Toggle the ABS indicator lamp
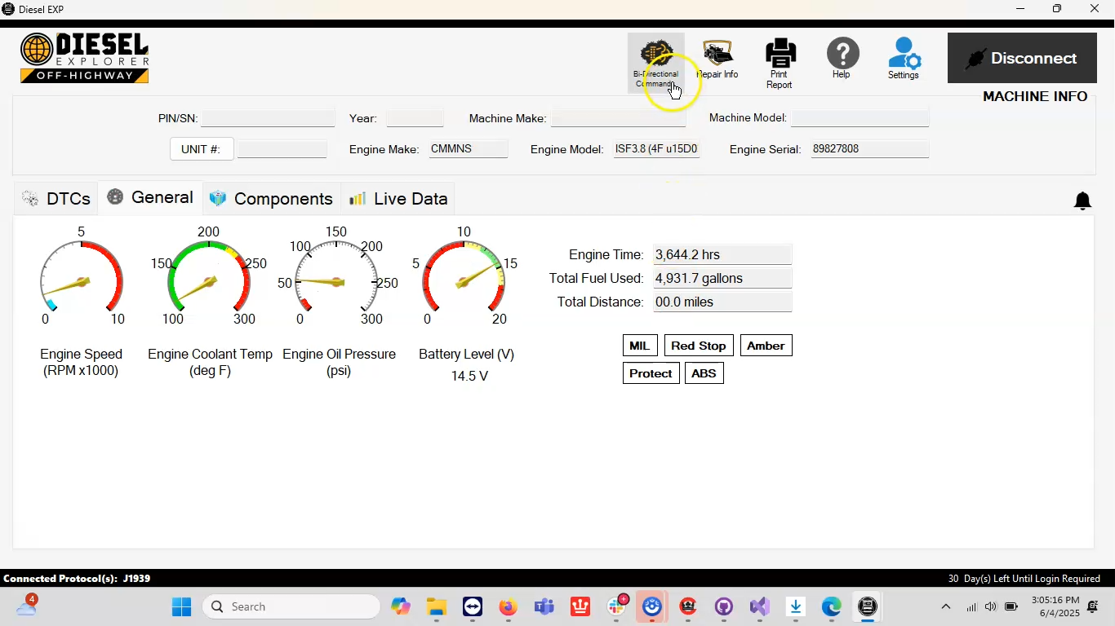 coord(704,373)
